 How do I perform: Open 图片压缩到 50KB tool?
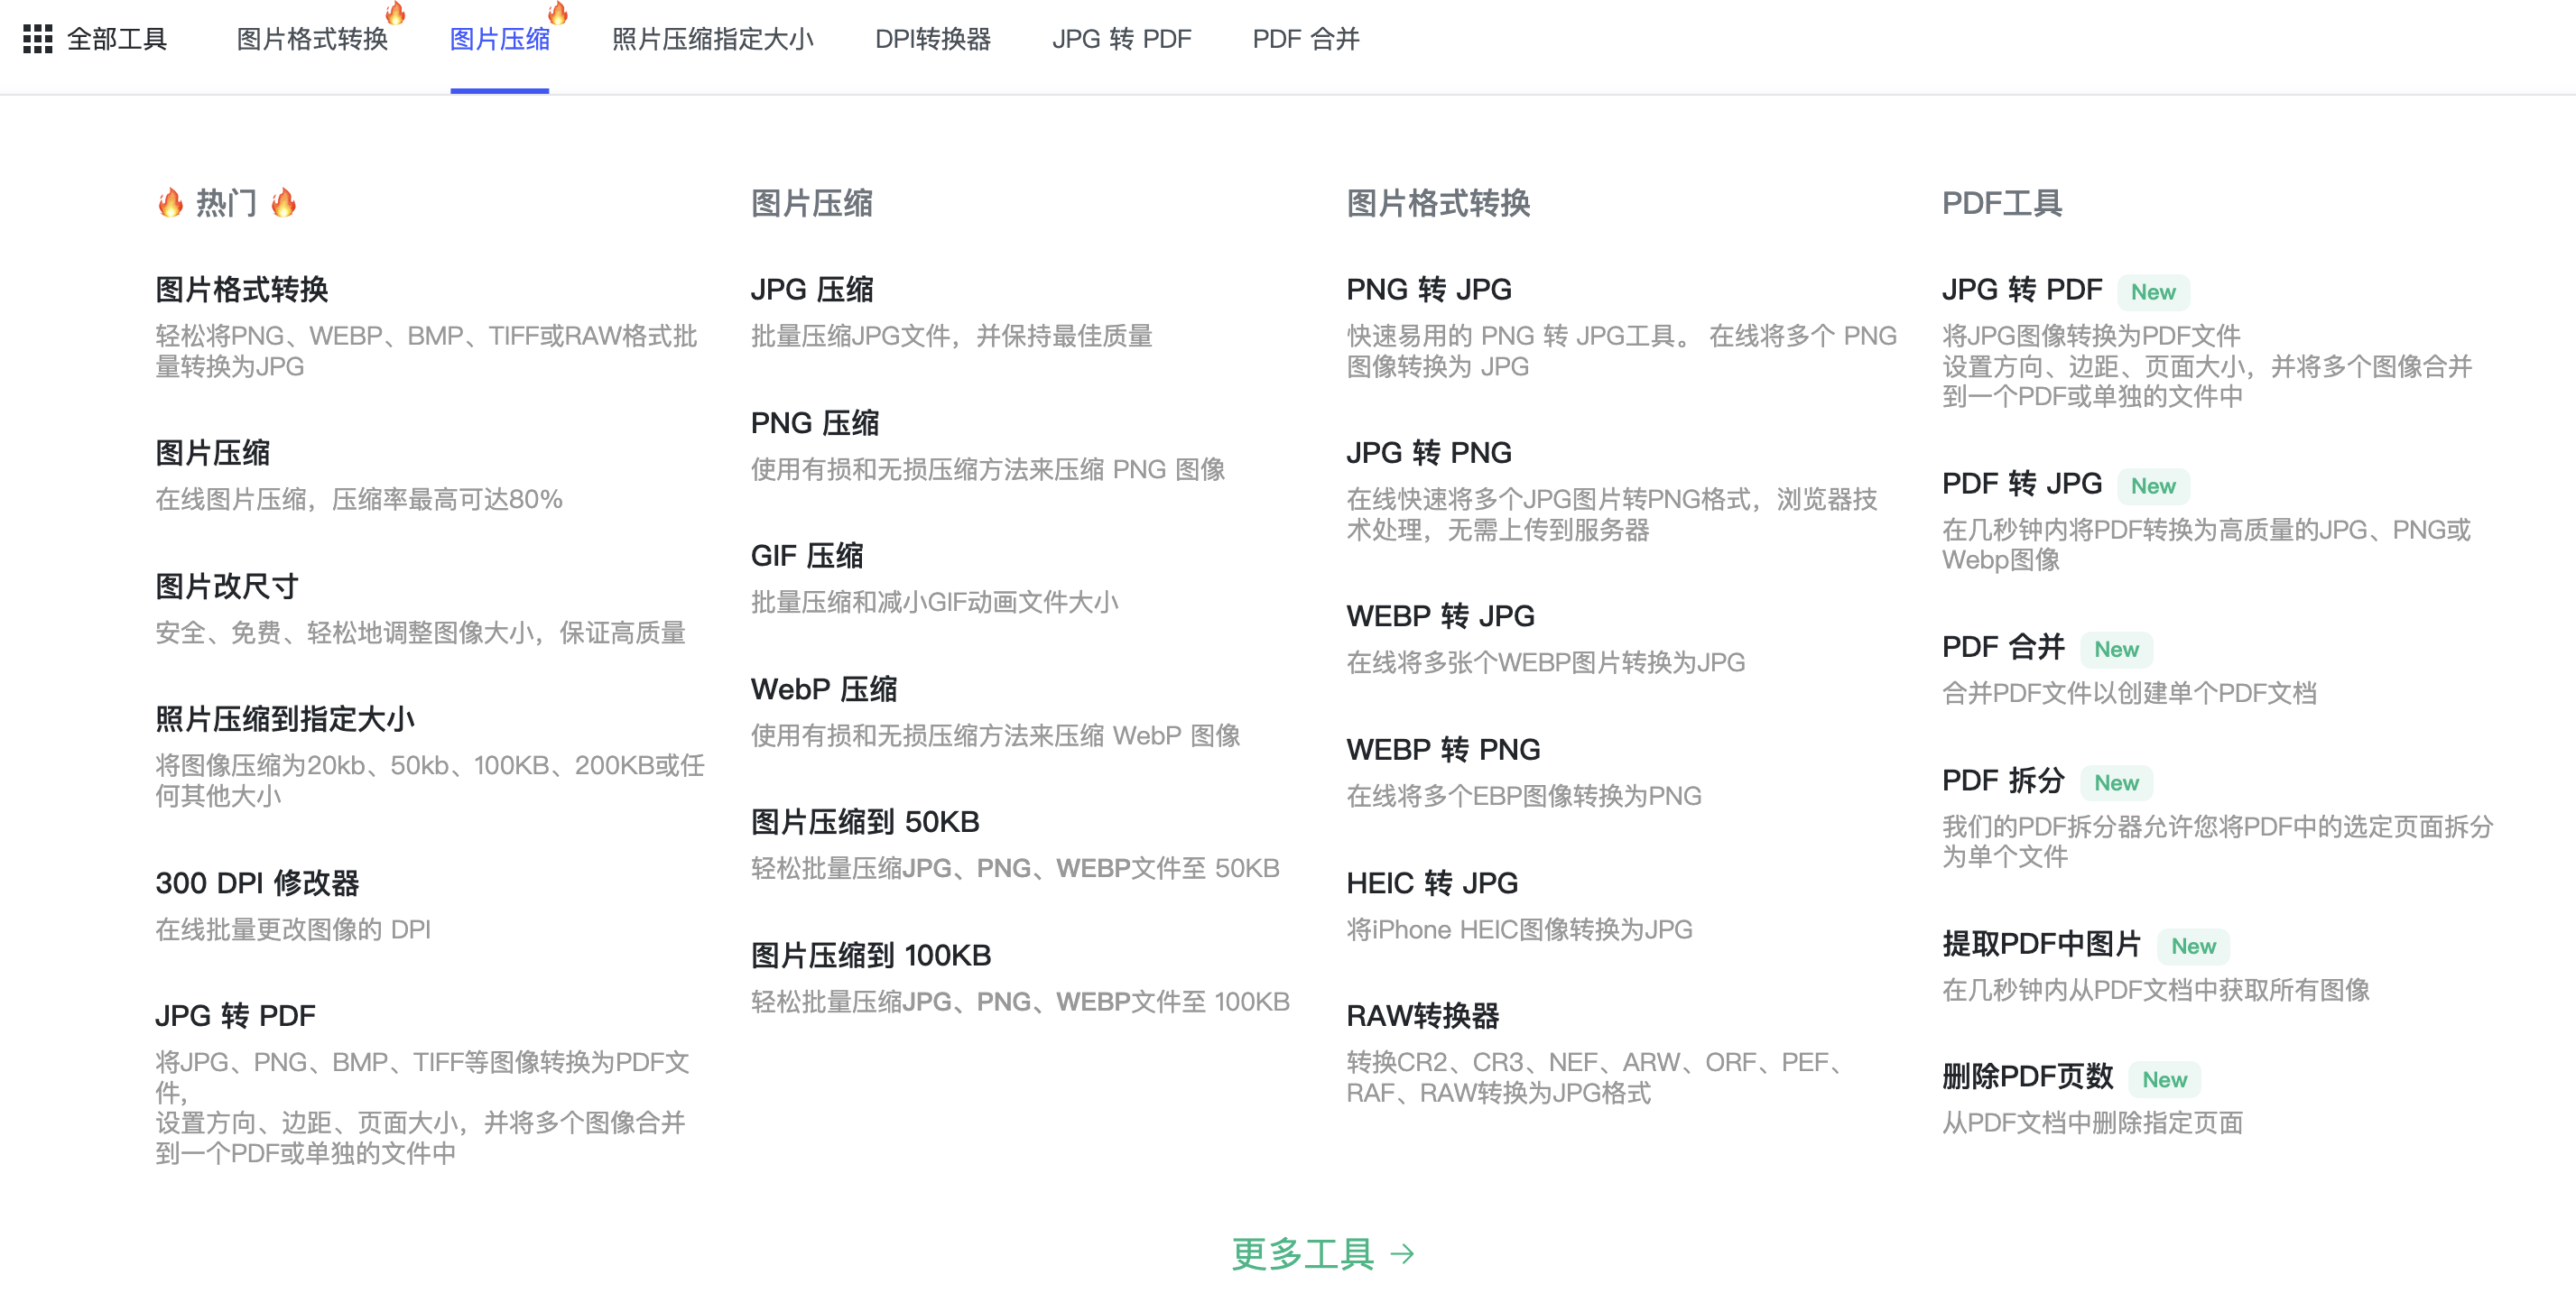click(x=865, y=822)
